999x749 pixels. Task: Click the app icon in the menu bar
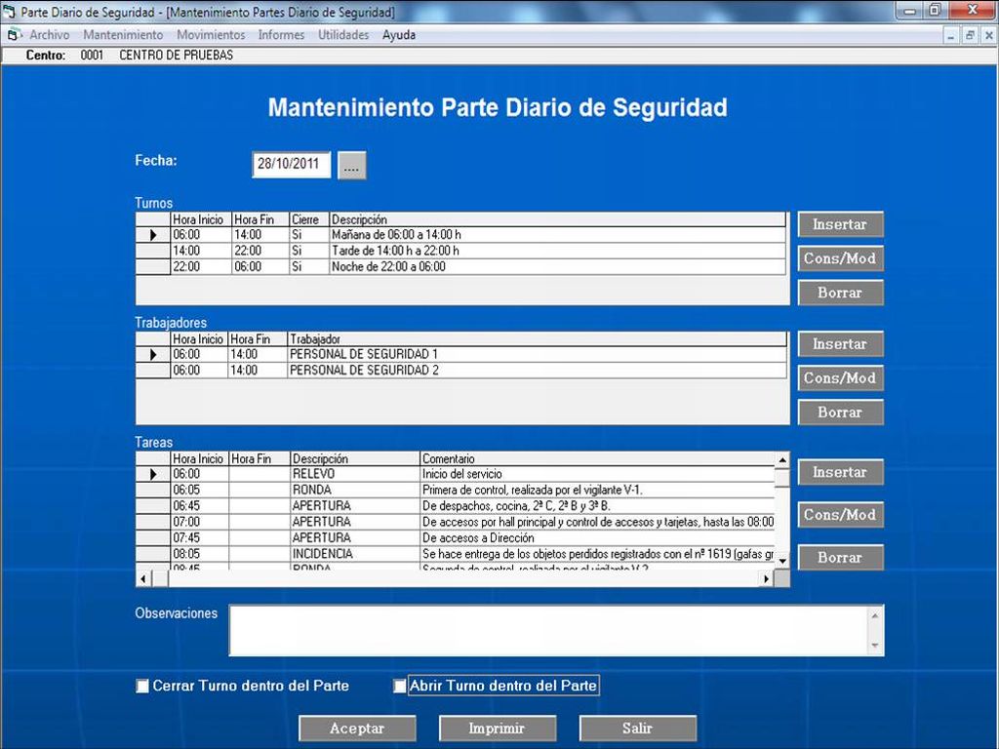14,35
